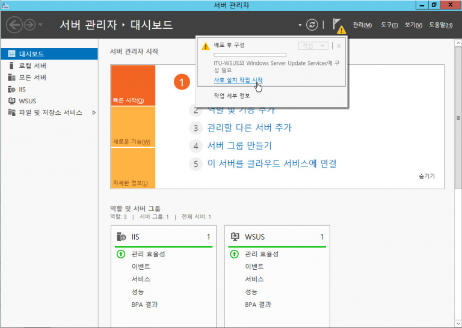462x328 pixels.
Task: Click 서버 그룹 만들기 link
Action: 239,145
